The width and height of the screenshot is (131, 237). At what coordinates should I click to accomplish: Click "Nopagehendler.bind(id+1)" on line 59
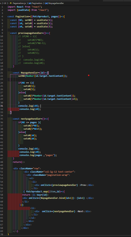pyautogui.click(x=57, y=198)
